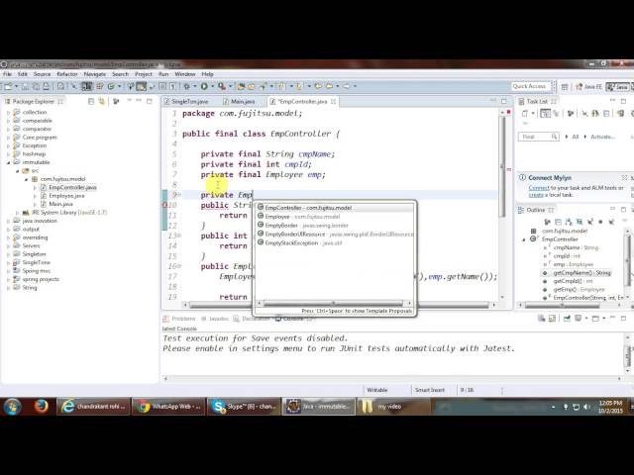
Task: Collapse EmpController class in Outline
Action: 524,239
